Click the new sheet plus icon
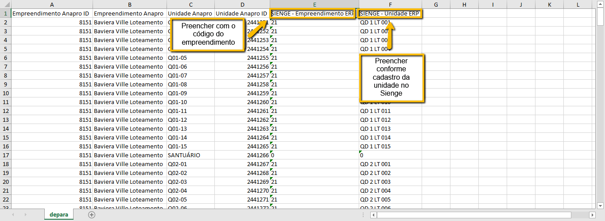Image resolution: width=605 pixels, height=221 pixels. tap(92, 215)
